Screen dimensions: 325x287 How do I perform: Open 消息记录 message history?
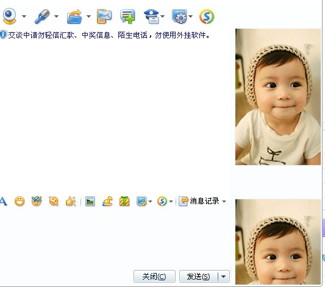[199, 201]
